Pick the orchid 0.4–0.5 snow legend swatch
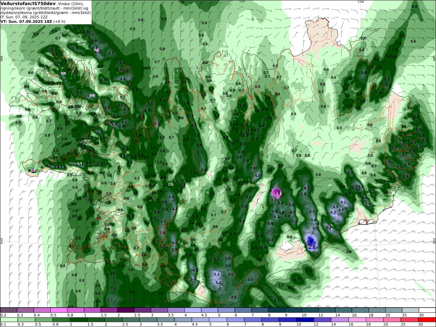 42,310
